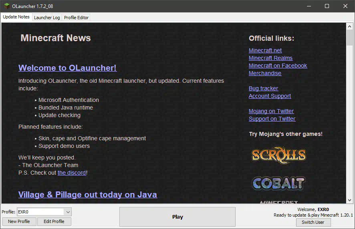355x229 pixels.
Task: Open the Minecraft Realms link
Action: (270, 58)
